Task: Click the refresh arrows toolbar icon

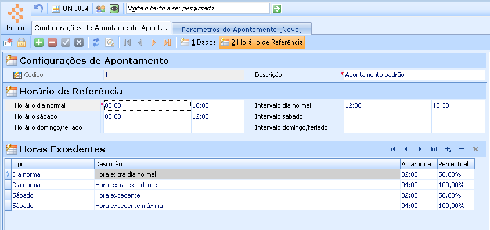Action: click(96, 42)
